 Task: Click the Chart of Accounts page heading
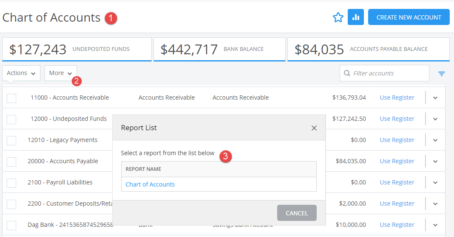(51, 18)
